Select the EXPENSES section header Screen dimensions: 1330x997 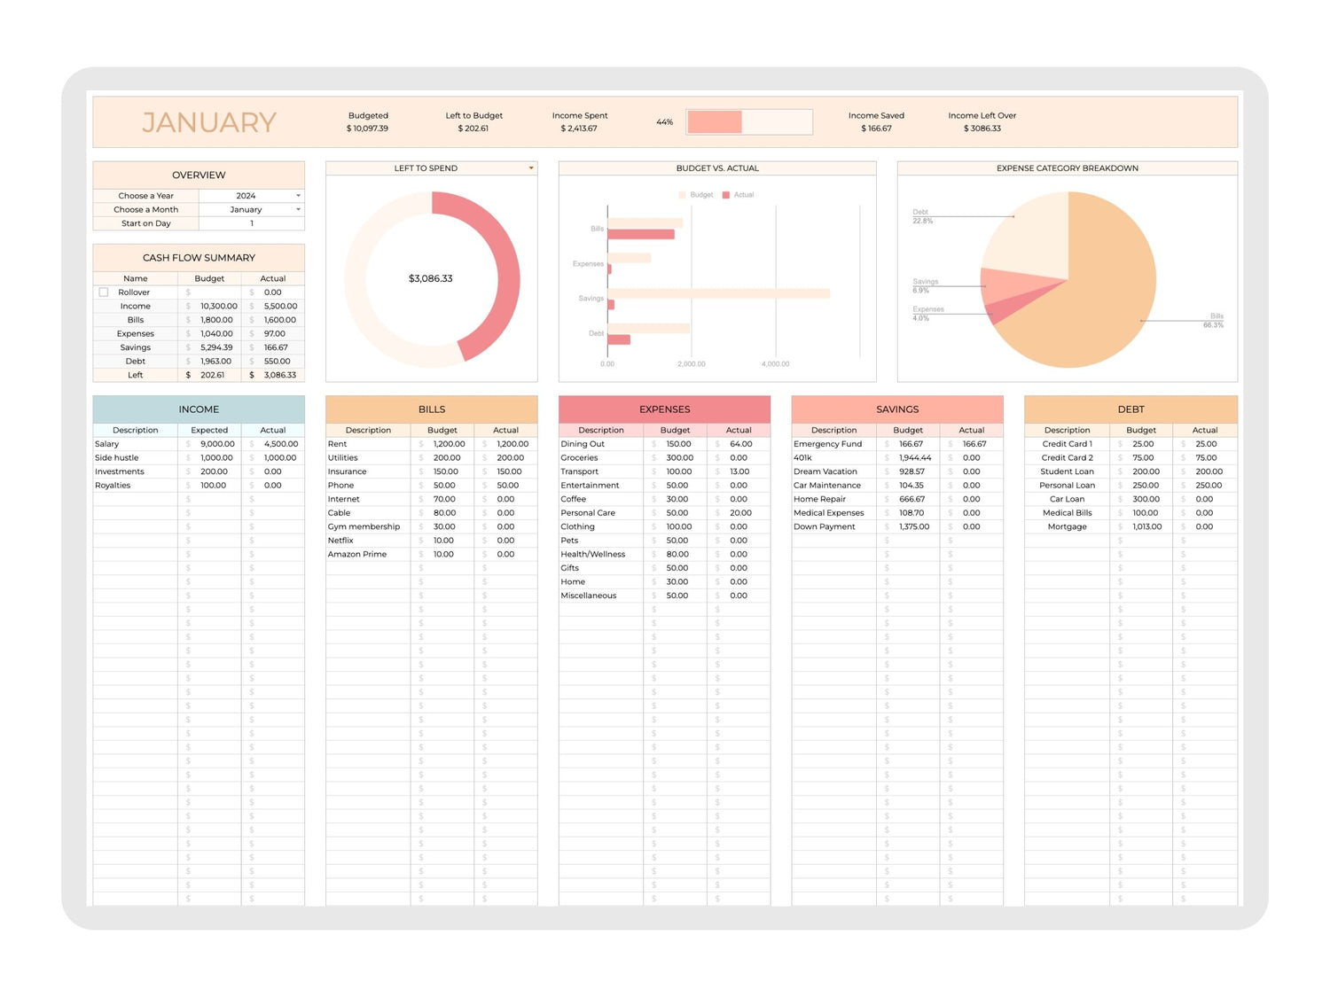pyautogui.click(x=664, y=409)
